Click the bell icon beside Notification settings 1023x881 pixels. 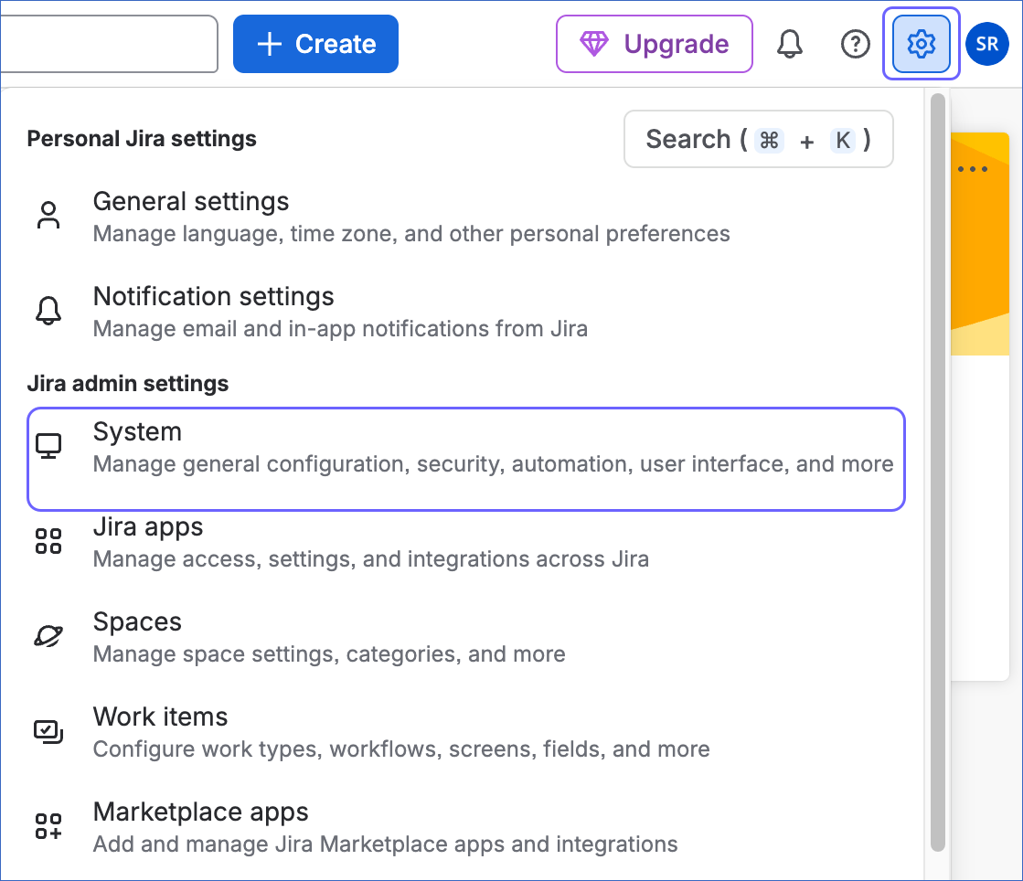(x=48, y=311)
